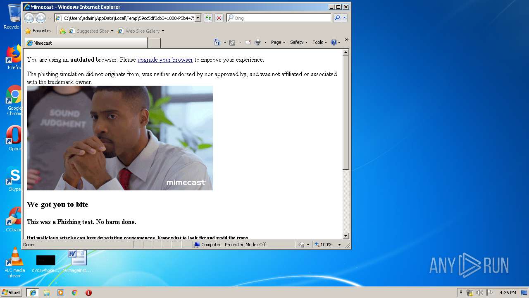Click the Read Mail envelope icon

[x=248, y=42]
